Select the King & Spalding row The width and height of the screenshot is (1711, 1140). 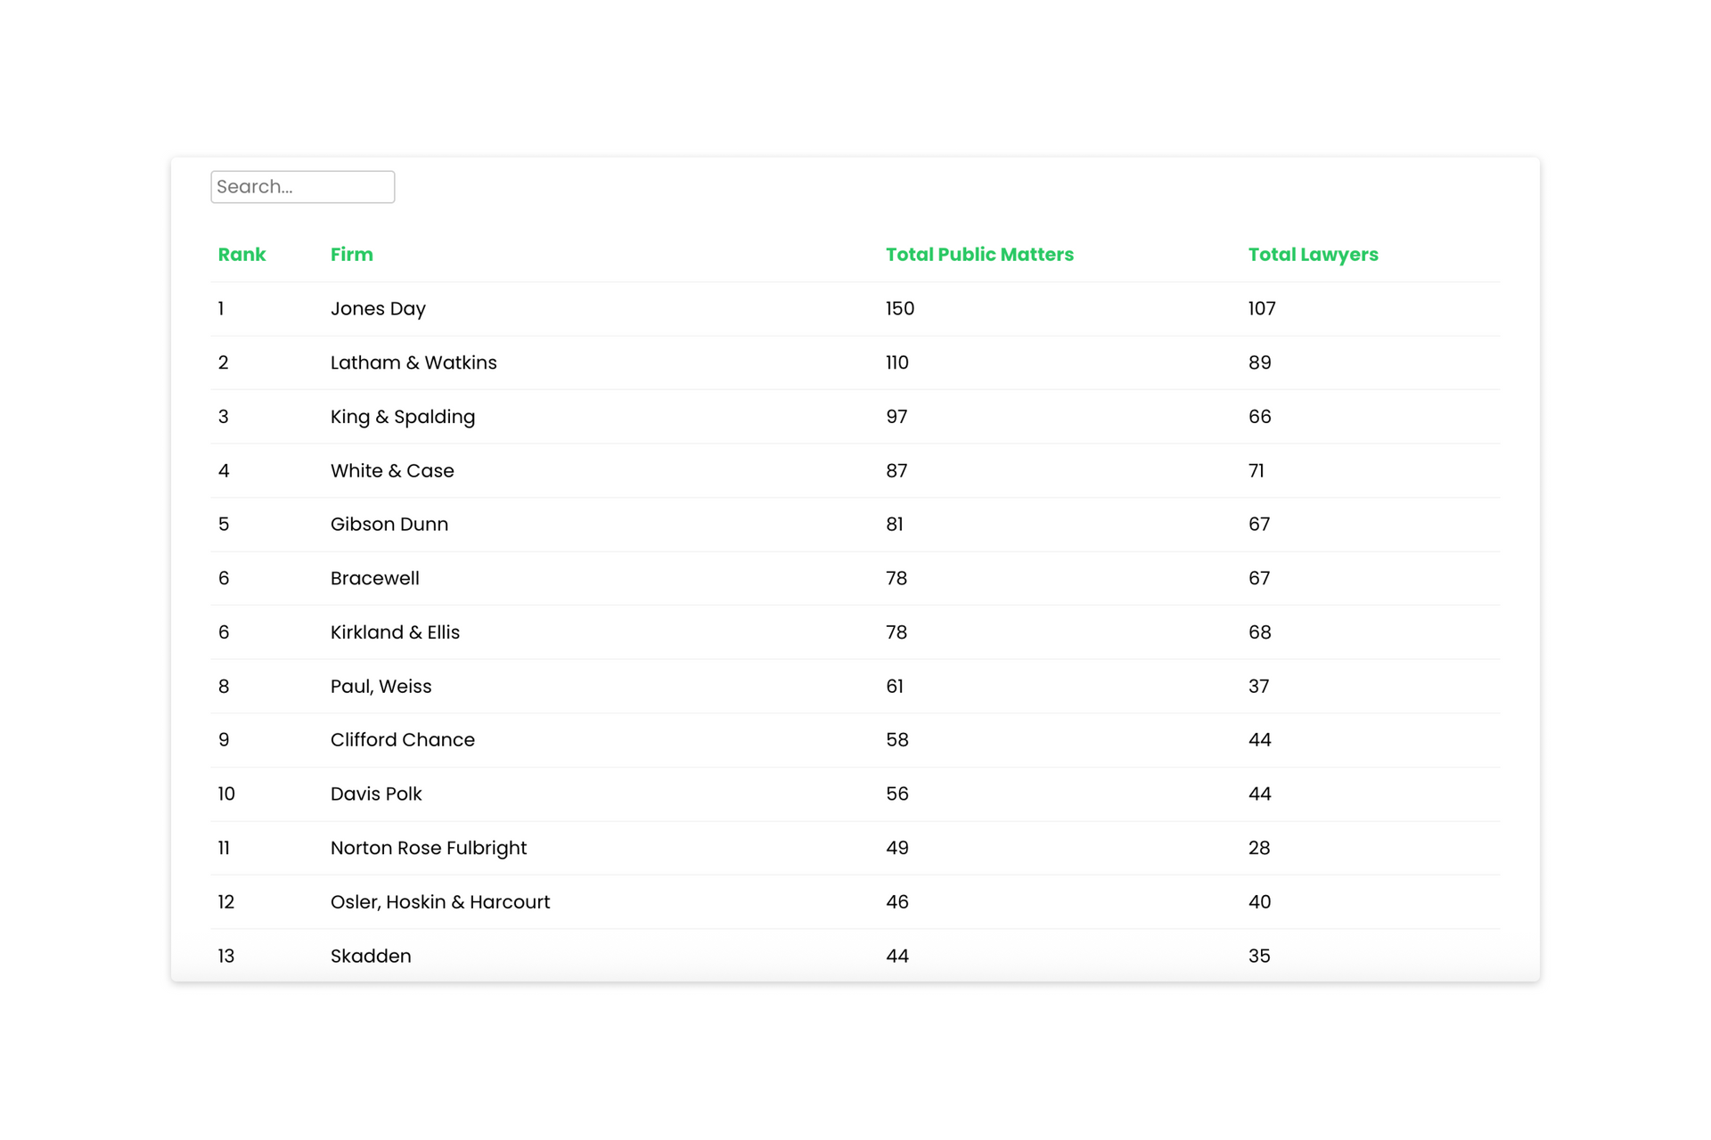tap(402, 417)
